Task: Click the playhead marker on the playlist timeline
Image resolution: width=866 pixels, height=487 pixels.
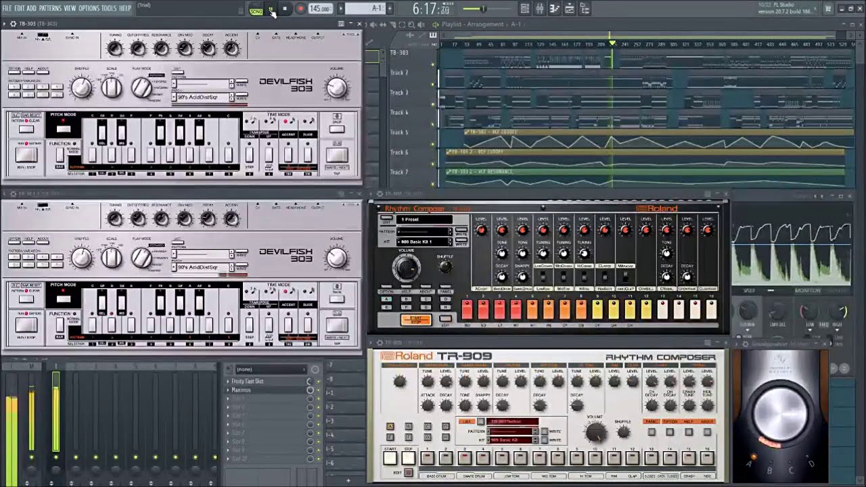Action: click(x=613, y=44)
